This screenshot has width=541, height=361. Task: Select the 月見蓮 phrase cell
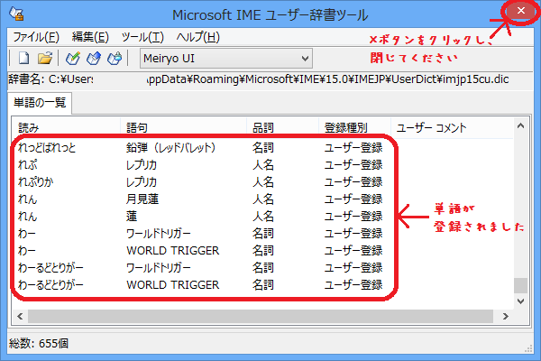142,199
